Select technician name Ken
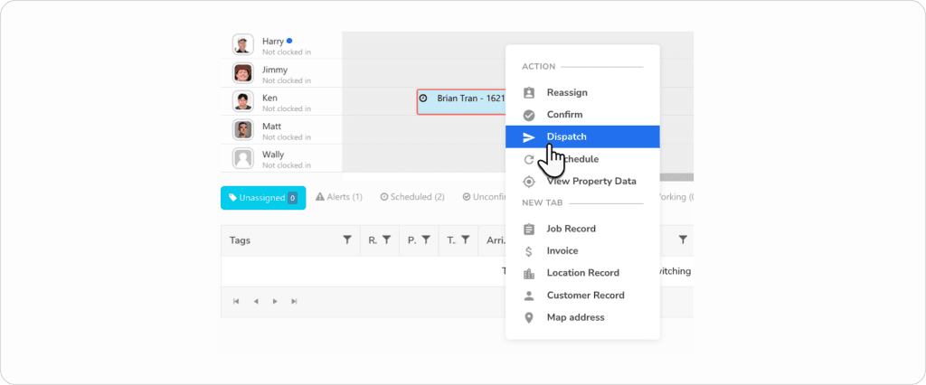 click(x=269, y=98)
